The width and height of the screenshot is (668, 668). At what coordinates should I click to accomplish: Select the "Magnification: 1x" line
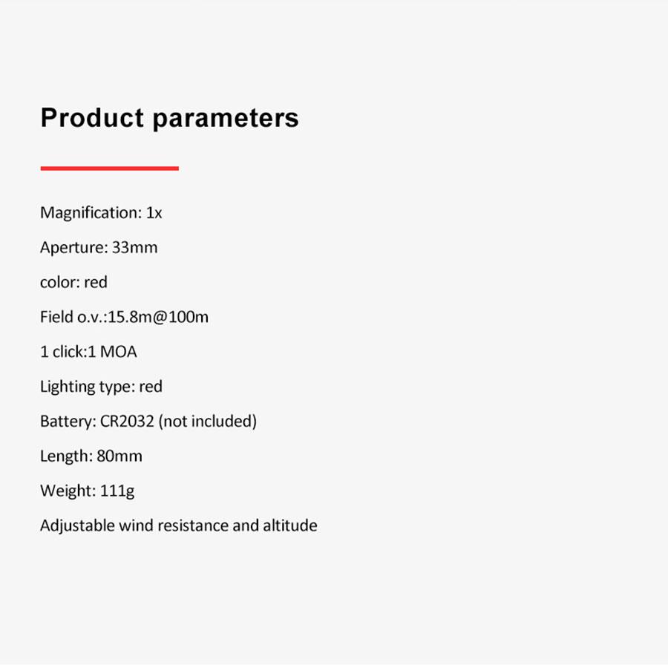[101, 213]
